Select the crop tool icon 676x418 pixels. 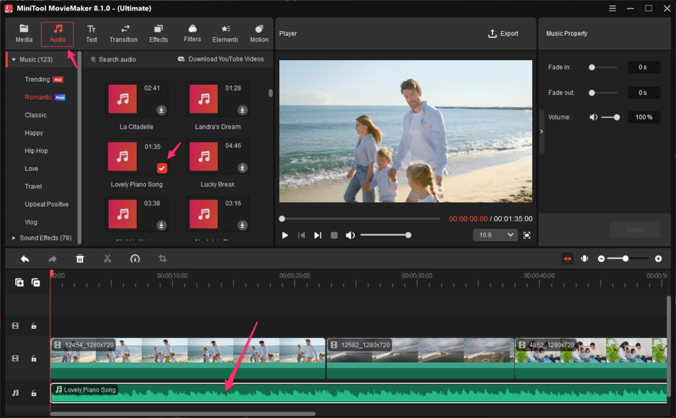click(x=162, y=259)
